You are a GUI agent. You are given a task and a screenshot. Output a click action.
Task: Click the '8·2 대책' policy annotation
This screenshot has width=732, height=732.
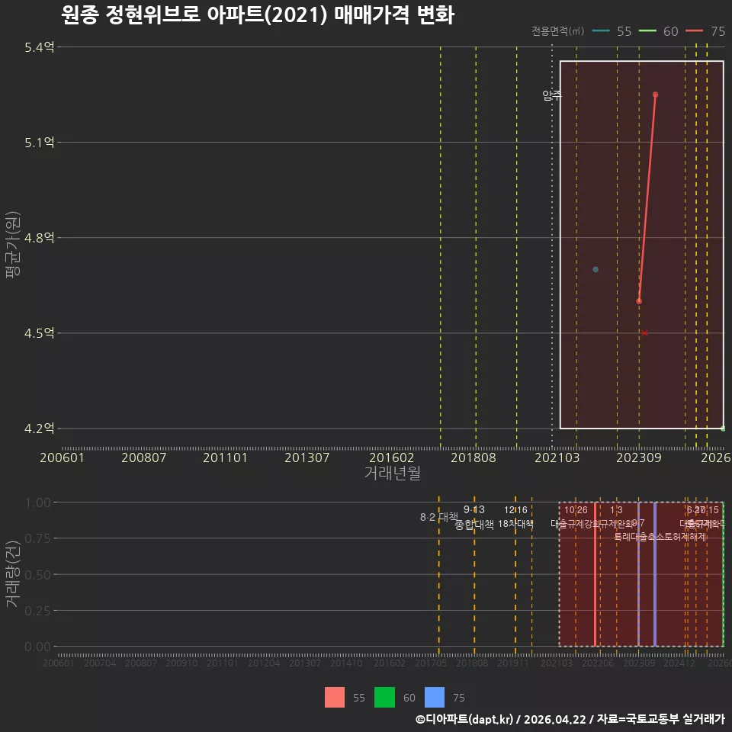[x=439, y=517]
